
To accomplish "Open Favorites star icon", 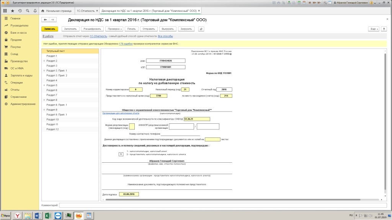I will click(x=13, y=11).
